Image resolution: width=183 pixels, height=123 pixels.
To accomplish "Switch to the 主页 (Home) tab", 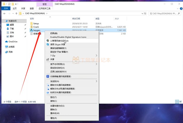I will [14, 9].
